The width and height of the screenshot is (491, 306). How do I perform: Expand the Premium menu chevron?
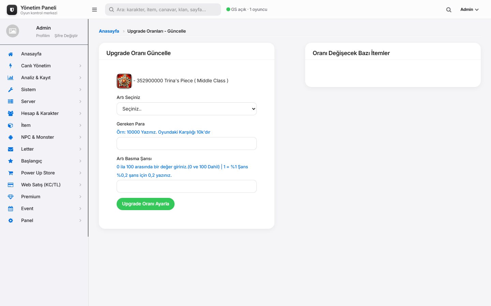(80, 197)
